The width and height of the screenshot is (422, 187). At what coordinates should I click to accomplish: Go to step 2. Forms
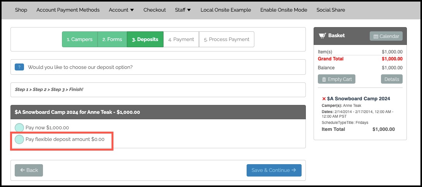112,39
